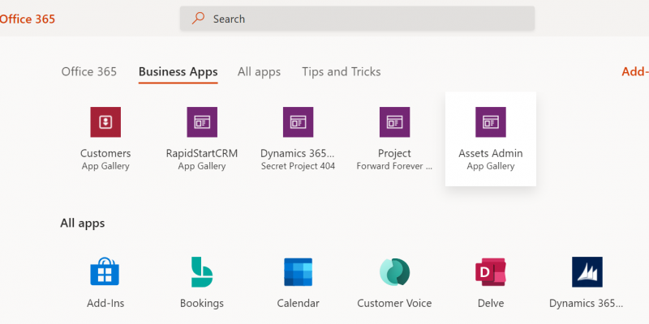Open Dynamics 365 icon under All apps
Viewport: 649px width, 324px height.
587,272
